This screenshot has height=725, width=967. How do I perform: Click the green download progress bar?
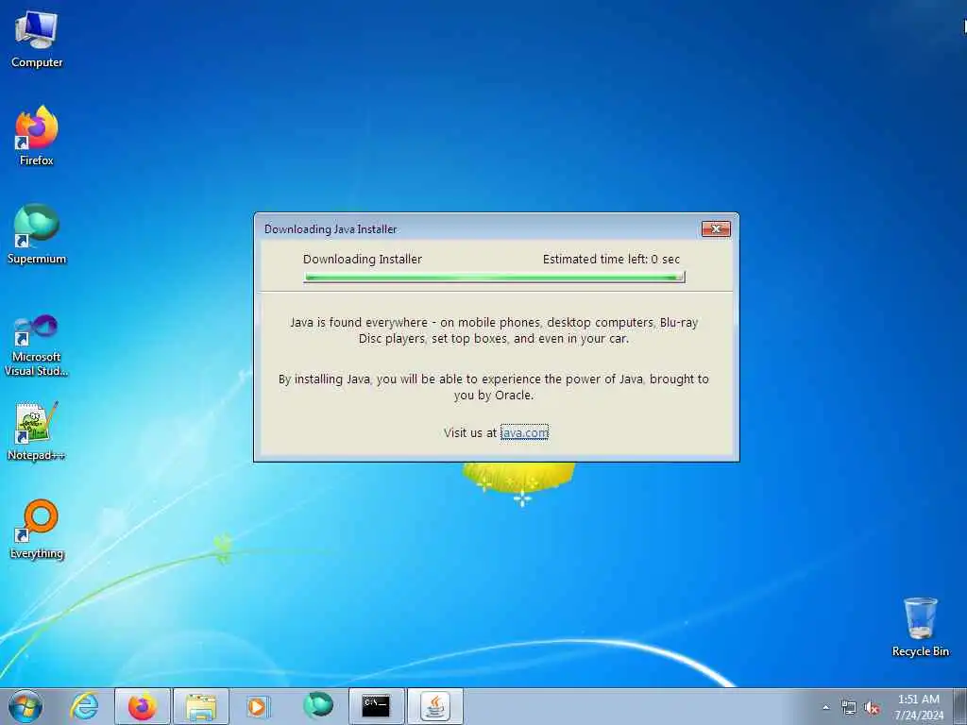pyautogui.click(x=494, y=278)
